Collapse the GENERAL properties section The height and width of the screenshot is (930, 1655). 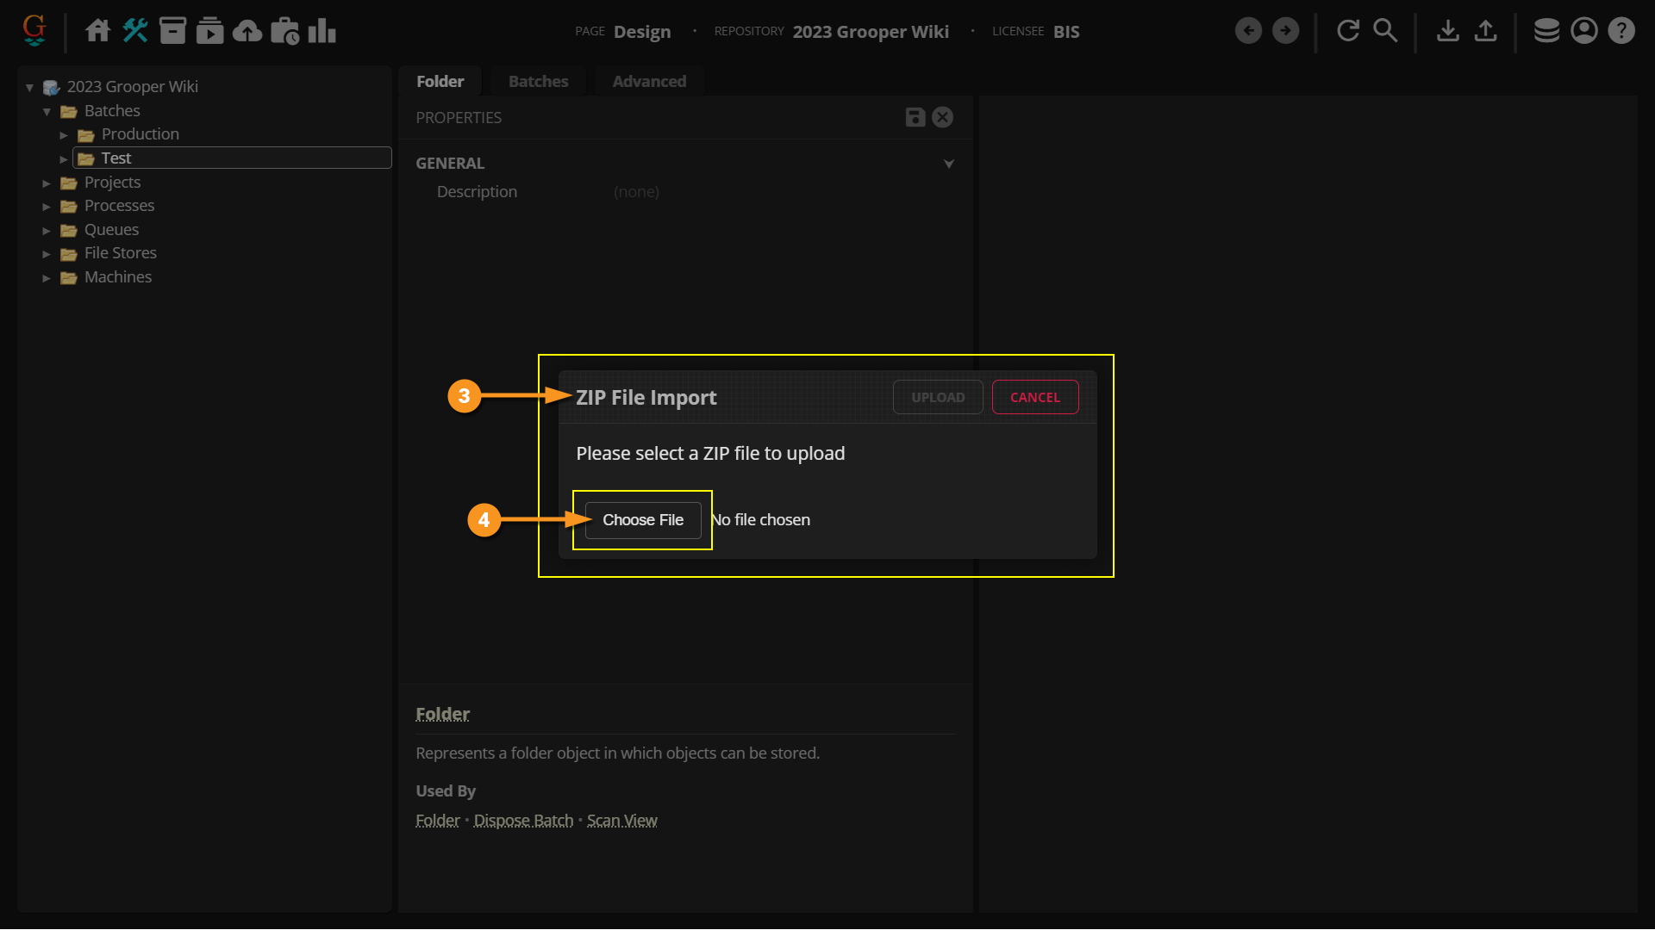(948, 164)
